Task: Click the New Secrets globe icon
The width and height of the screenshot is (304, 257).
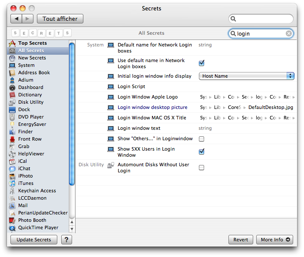Action: click(12, 58)
